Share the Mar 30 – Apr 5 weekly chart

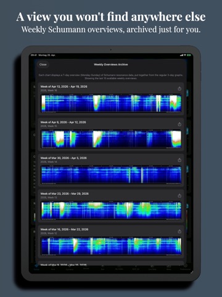tap(179, 160)
